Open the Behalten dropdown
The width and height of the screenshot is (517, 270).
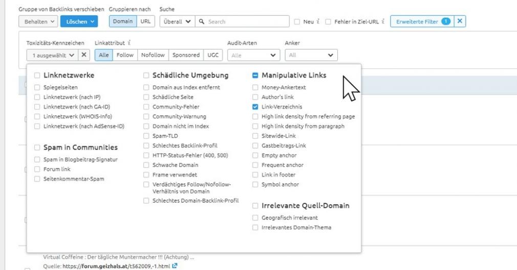click(x=38, y=21)
